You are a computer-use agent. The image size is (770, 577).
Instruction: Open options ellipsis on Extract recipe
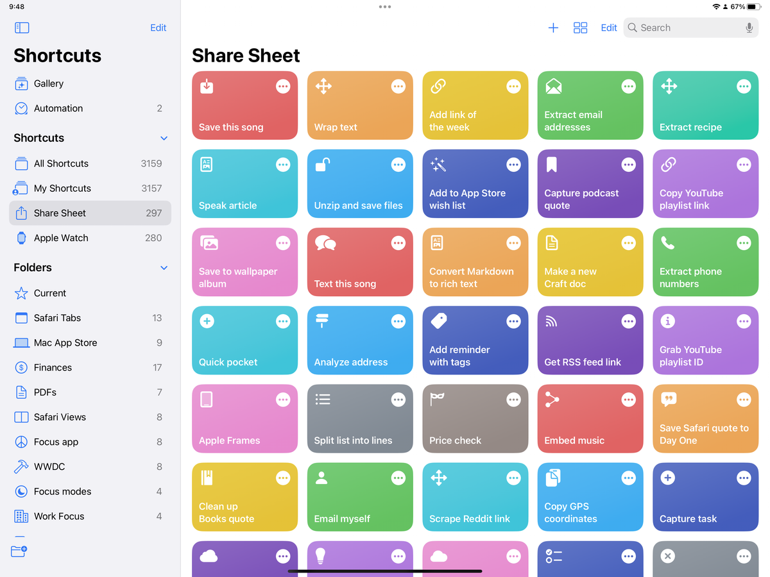744,86
